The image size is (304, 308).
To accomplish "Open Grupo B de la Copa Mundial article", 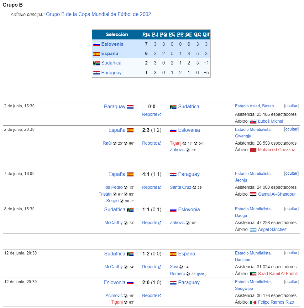I will pyautogui.click(x=98, y=14).
